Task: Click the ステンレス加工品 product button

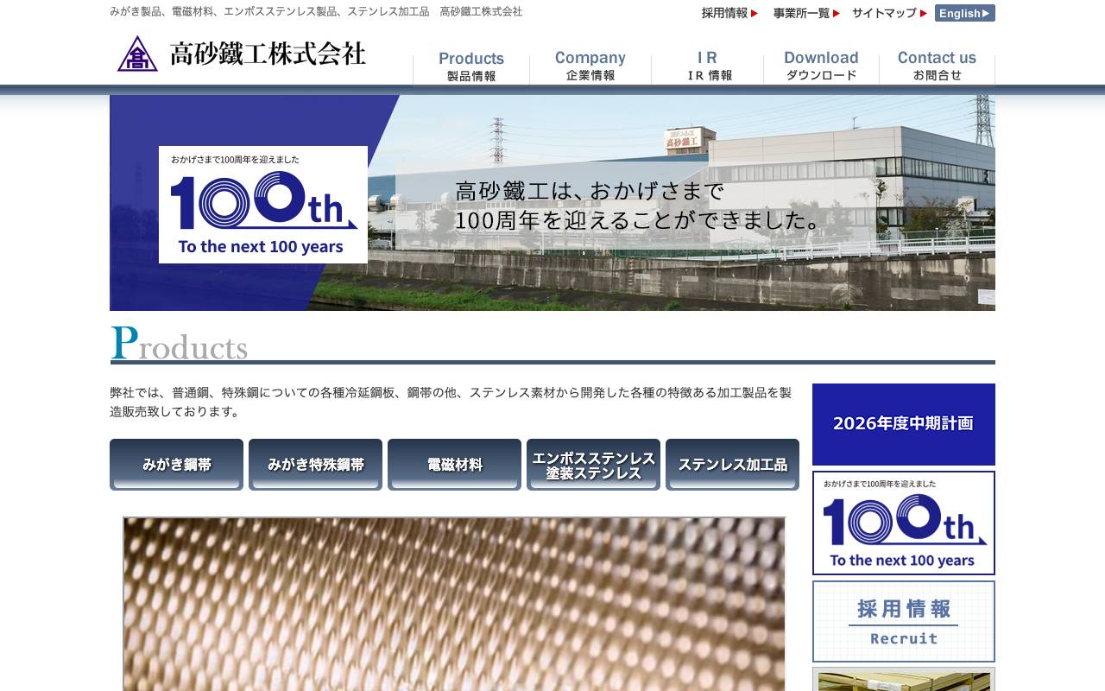Action: [x=731, y=463]
